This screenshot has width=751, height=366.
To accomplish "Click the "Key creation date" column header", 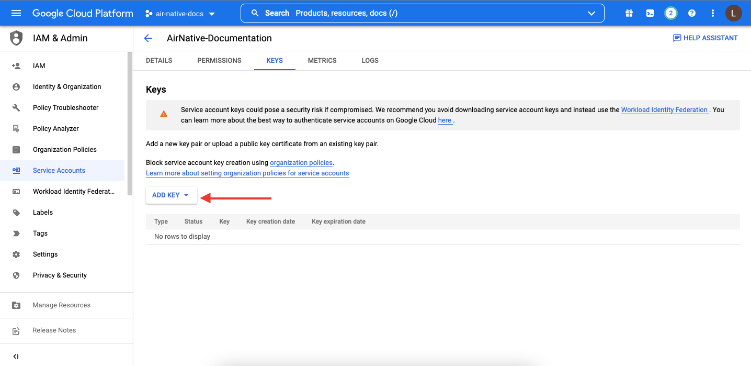I will [x=270, y=221].
